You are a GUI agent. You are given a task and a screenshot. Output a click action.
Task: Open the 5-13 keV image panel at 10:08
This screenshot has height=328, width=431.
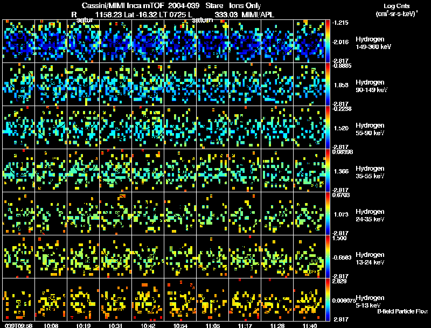(51, 300)
